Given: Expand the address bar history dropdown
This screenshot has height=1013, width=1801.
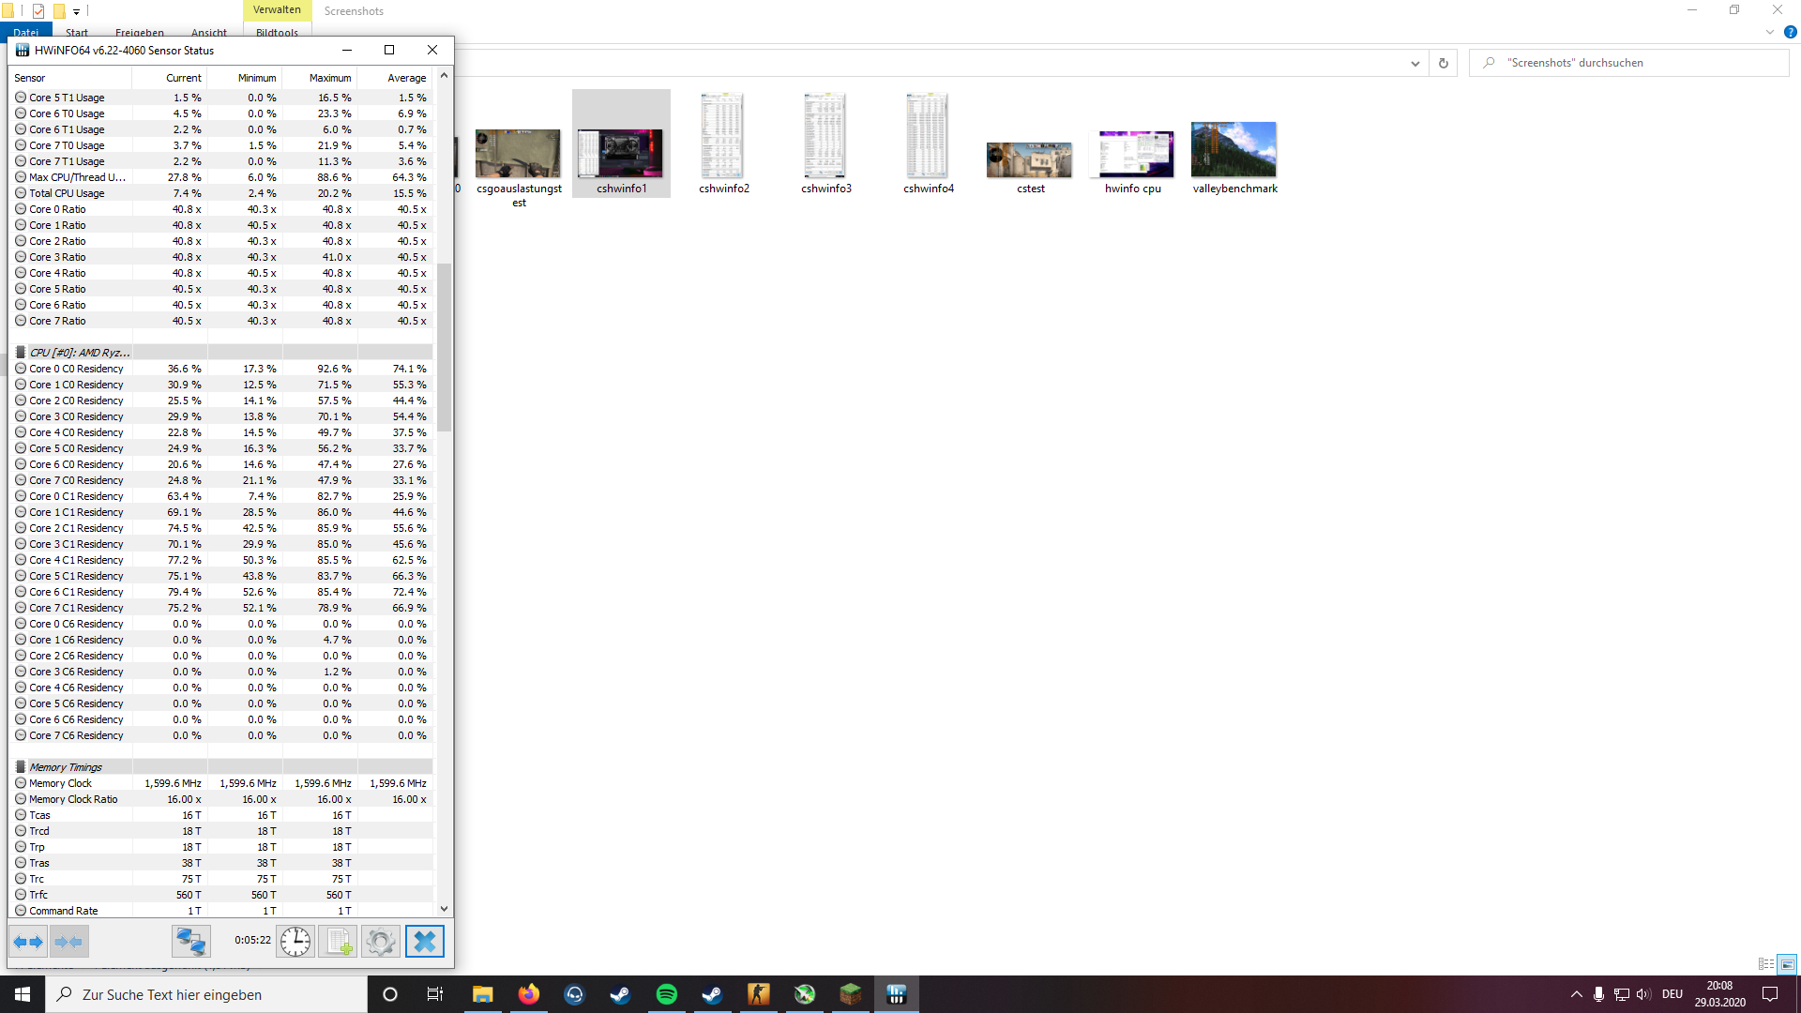Looking at the screenshot, I should pyautogui.click(x=1415, y=64).
